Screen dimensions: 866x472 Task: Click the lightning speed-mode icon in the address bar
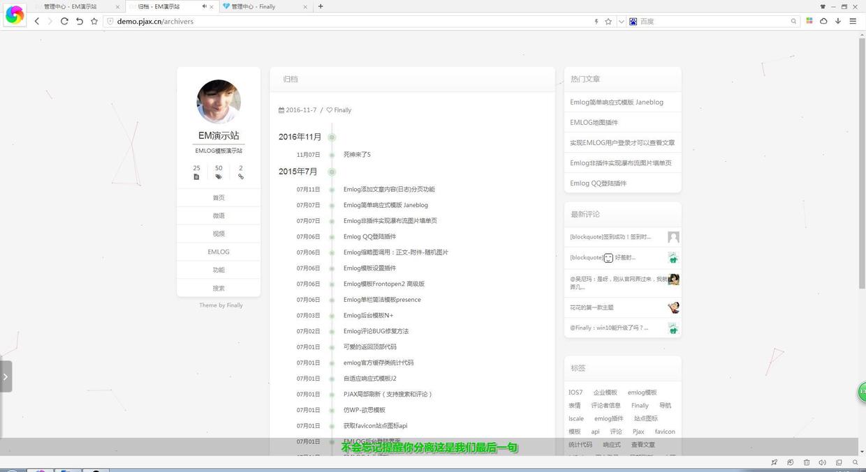[596, 22]
